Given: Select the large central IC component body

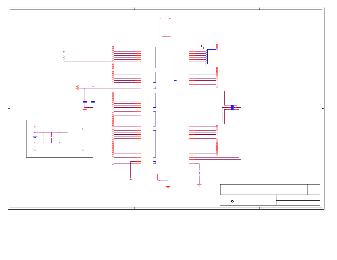Looking at the screenshot, I should point(165,108).
